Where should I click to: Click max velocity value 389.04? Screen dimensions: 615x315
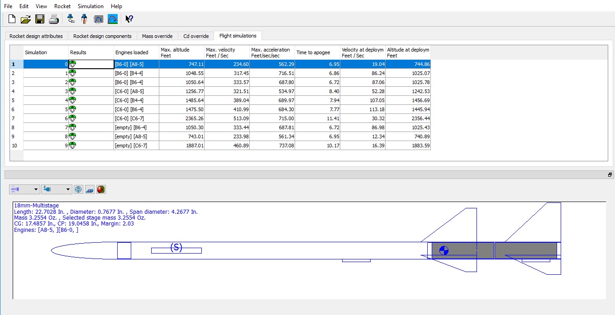pos(227,100)
